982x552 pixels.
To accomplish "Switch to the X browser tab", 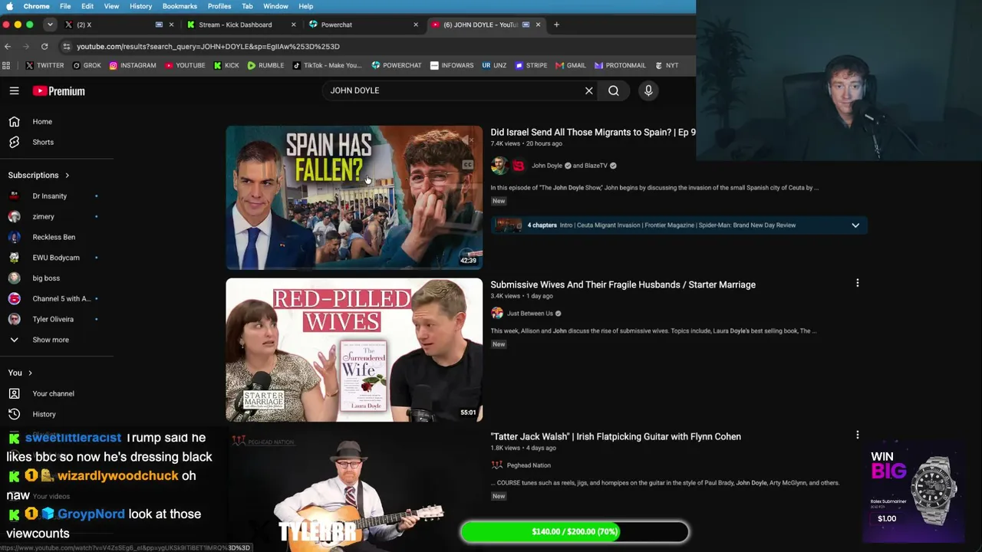I will coord(117,25).
